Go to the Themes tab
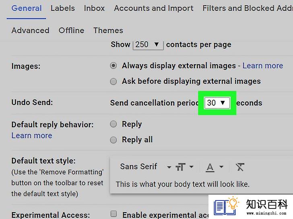 click(108, 30)
